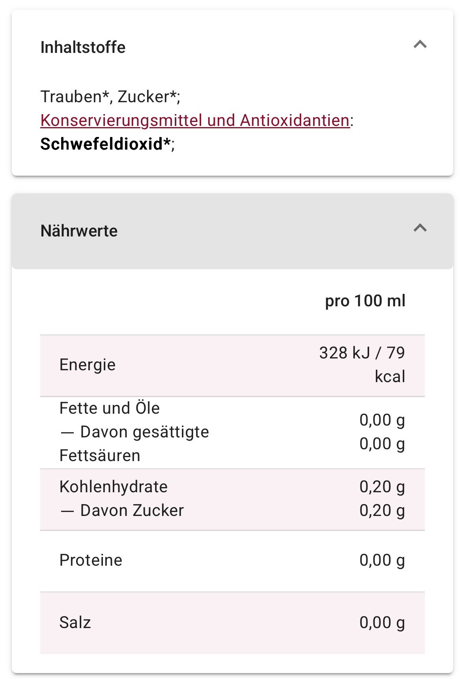This screenshot has width=465, height=679.
Task: Click the Kohlenhydrate 0,20 g value
Action: click(382, 487)
